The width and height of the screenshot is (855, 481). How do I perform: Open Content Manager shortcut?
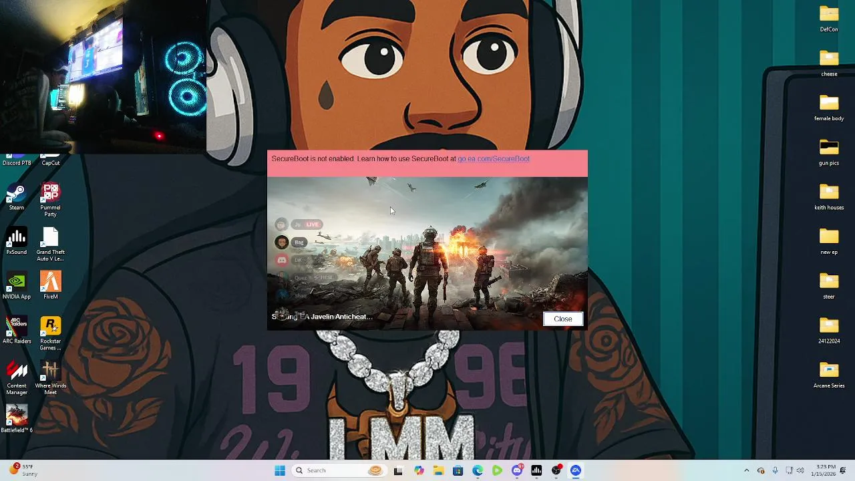click(17, 379)
